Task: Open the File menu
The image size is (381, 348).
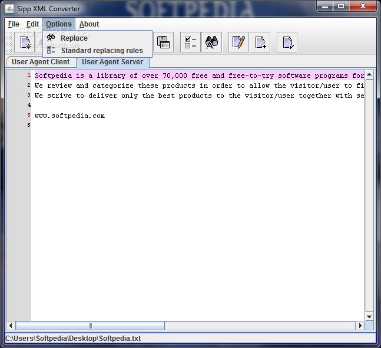Action: point(14,24)
